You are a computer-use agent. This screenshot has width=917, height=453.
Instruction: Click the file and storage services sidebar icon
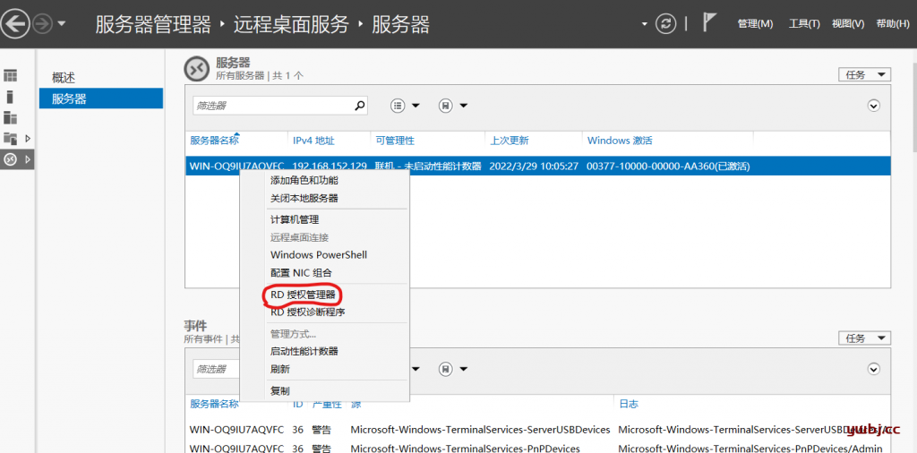[11, 139]
